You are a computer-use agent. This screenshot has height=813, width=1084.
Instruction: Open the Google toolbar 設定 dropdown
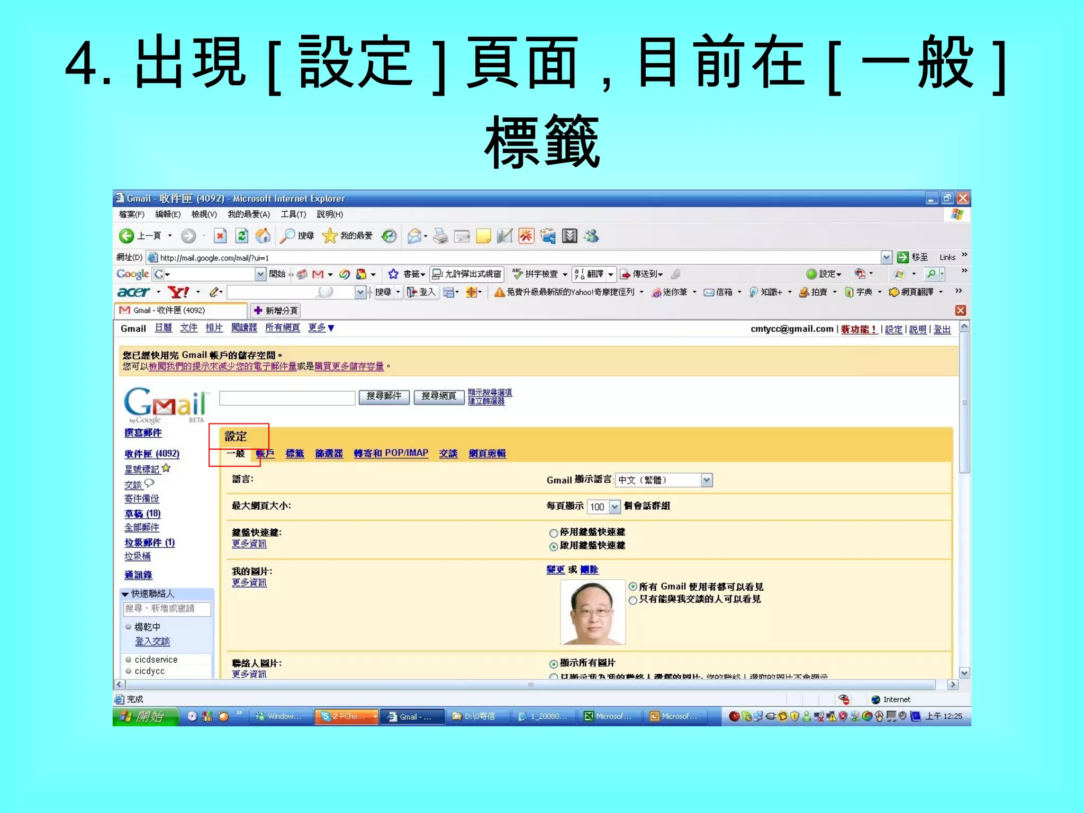824,274
